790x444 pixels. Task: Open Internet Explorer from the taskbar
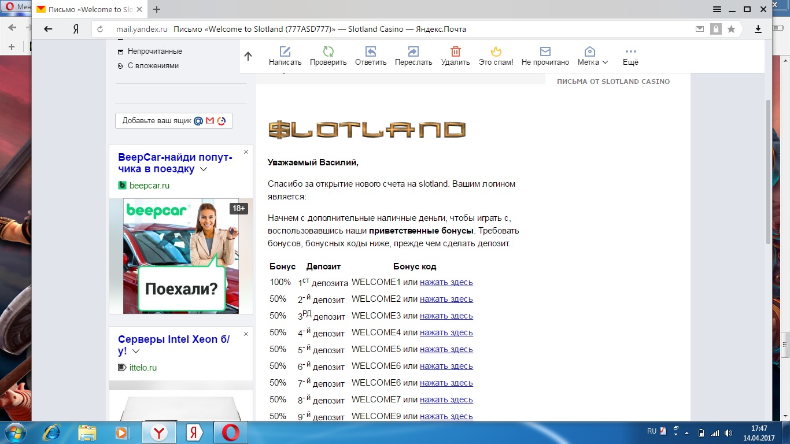point(52,432)
